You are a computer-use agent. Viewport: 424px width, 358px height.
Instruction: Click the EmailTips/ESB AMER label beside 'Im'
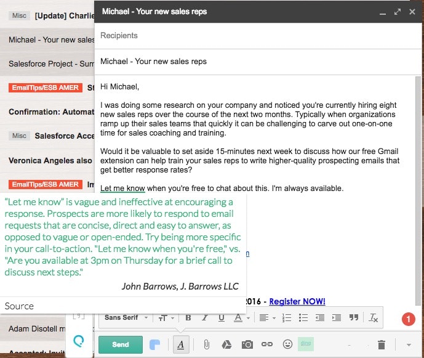[46, 184]
